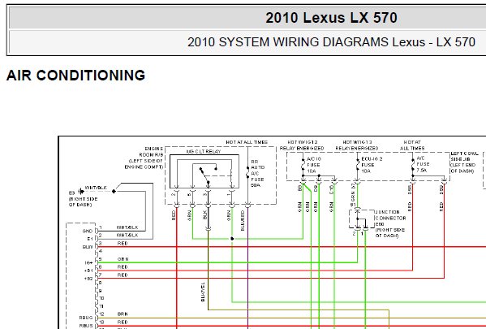The width and height of the screenshot is (486, 329).
Task: Click vertical 'RED' label under MG CLT relay pin 2
Action: [x=174, y=215]
